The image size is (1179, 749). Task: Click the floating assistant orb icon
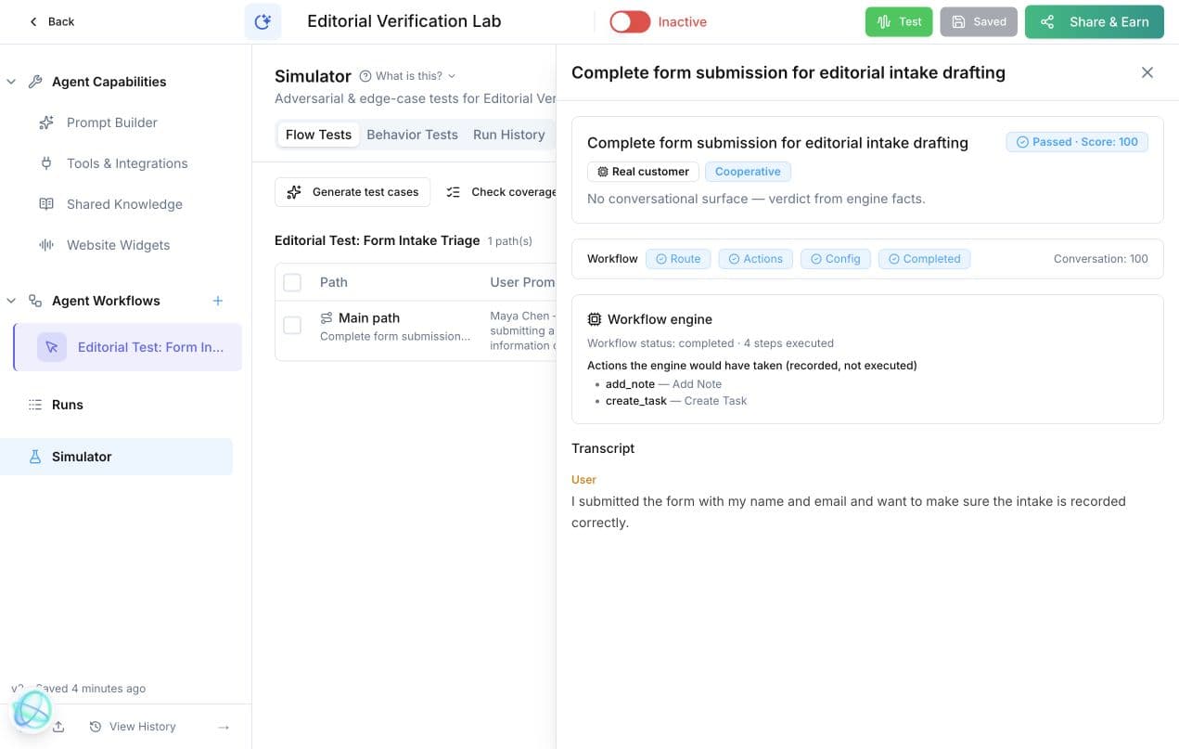32,711
